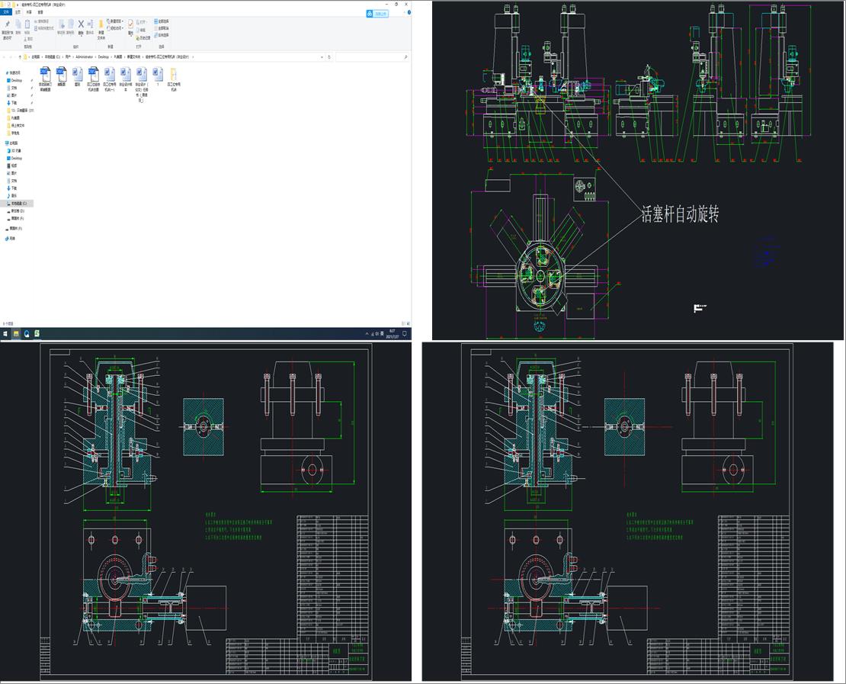Select Desktop under Quick access
The image size is (846, 684).
(14, 80)
